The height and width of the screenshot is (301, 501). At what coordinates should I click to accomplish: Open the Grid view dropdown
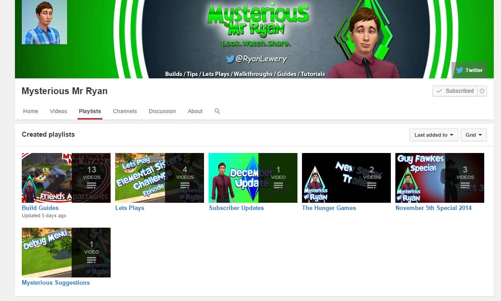click(x=474, y=135)
